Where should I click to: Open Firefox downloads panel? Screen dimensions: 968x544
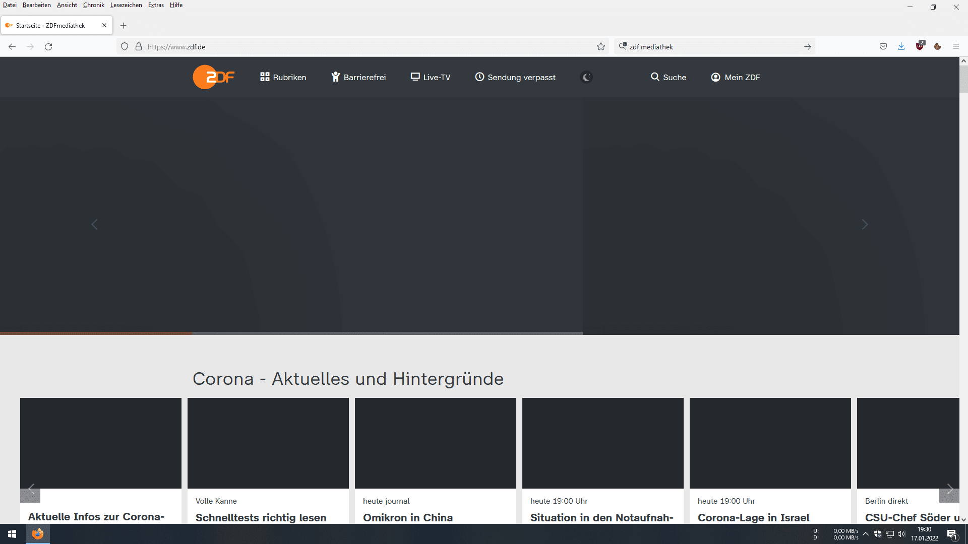[901, 46]
